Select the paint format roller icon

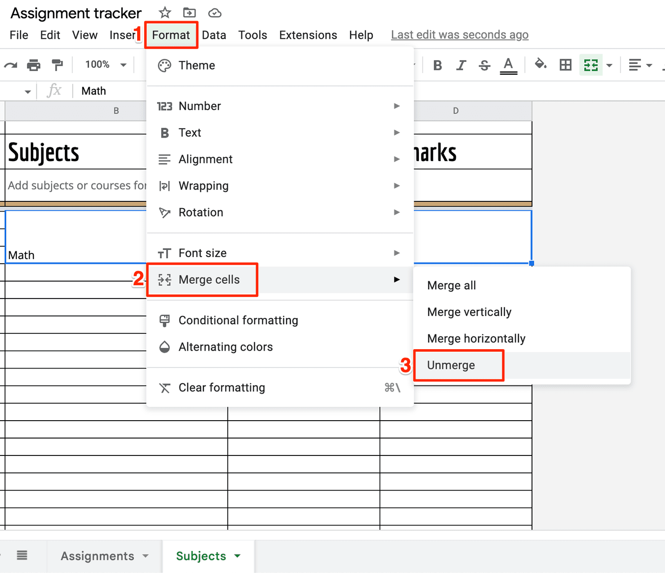(57, 65)
